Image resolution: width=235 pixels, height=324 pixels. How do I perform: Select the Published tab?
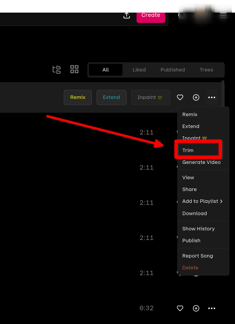[173, 70]
